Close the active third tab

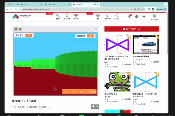click(x=98, y=4)
